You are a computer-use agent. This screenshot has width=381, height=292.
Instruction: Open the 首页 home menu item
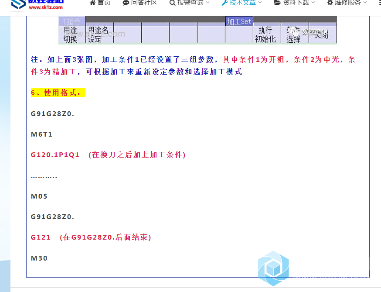(100, 3)
